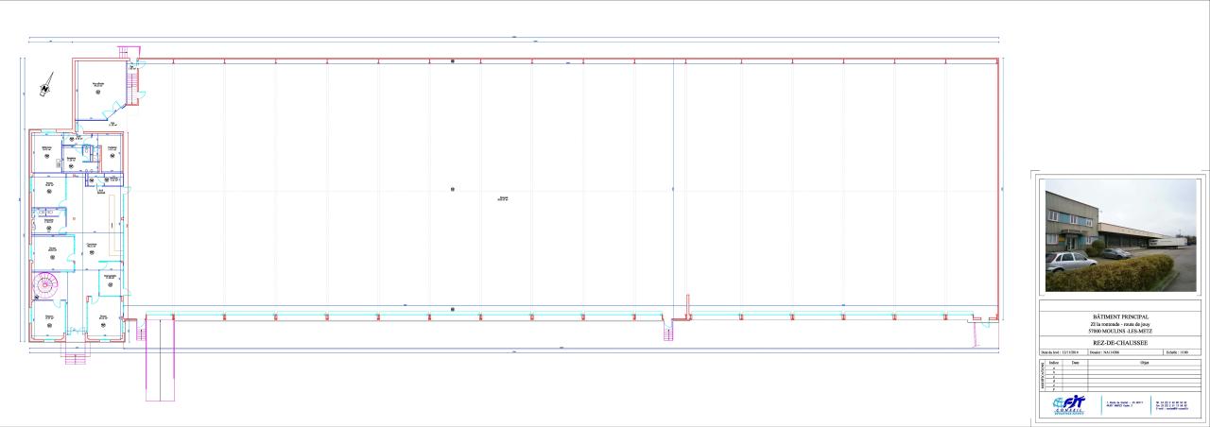Click the warehouse area label text
The image size is (1210, 427).
(504, 198)
